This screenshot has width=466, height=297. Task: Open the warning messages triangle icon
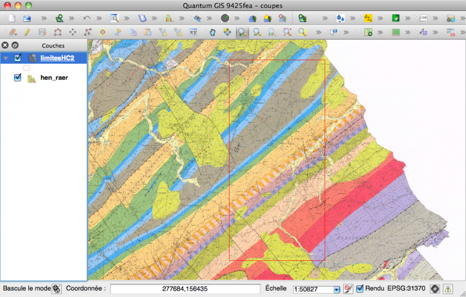coord(449,289)
